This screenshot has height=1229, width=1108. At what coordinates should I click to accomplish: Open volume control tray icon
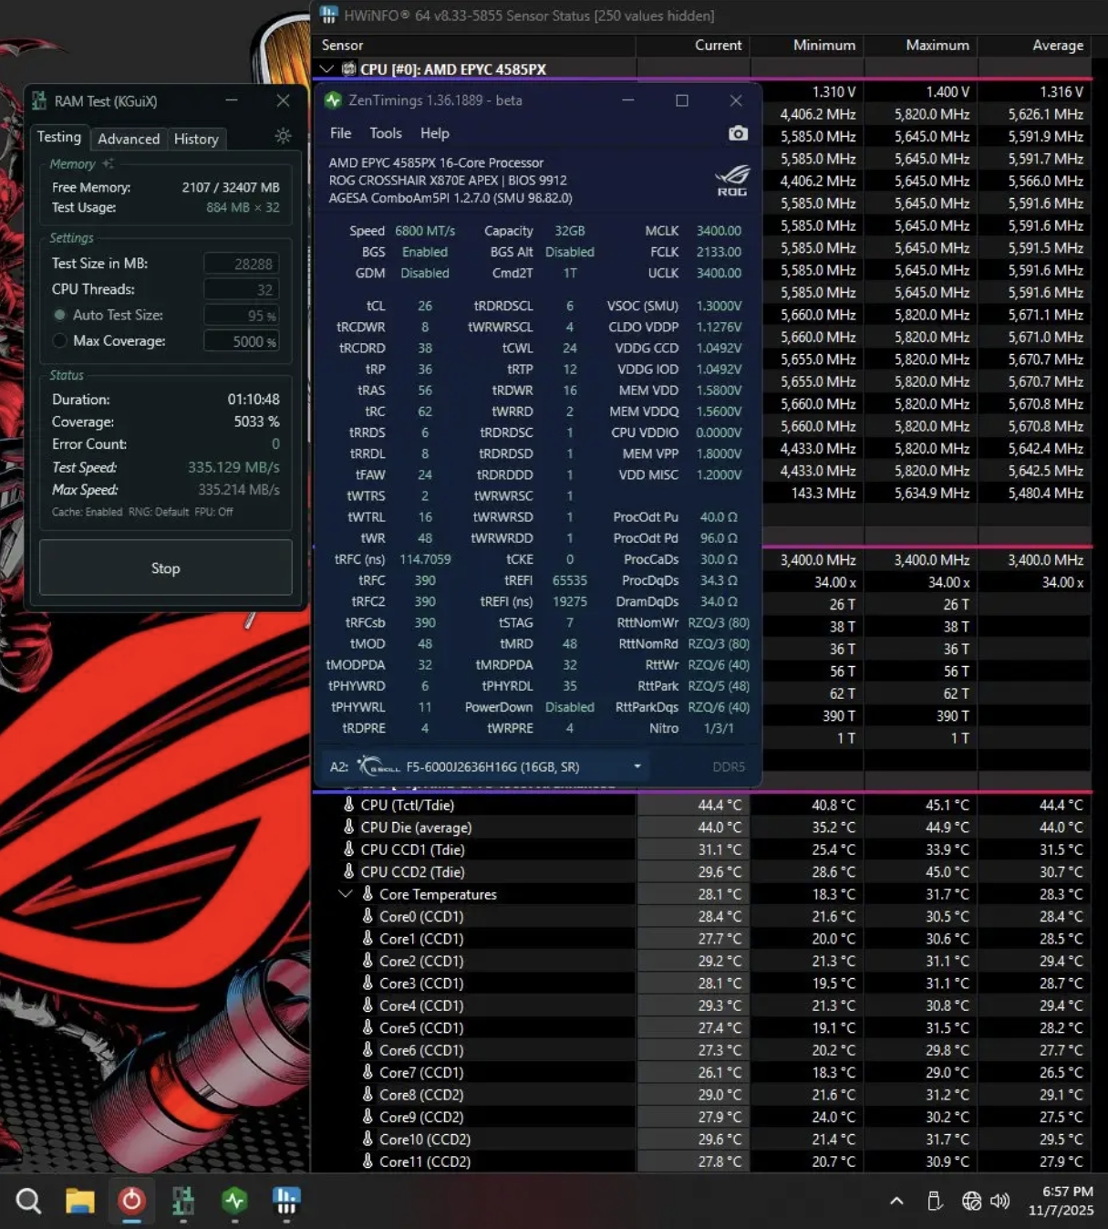pos(999,1201)
